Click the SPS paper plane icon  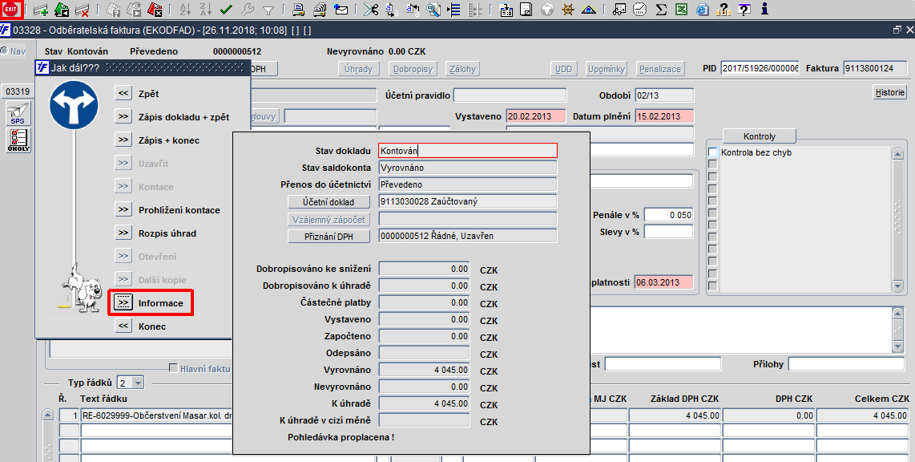pos(18,114)
